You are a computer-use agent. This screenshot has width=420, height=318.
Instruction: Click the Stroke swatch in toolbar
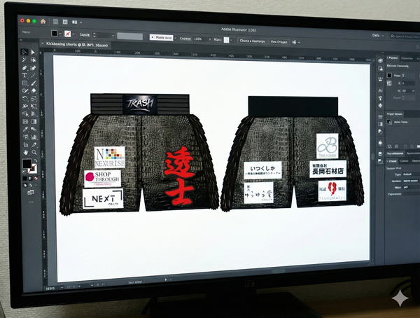tap(33, 169)
